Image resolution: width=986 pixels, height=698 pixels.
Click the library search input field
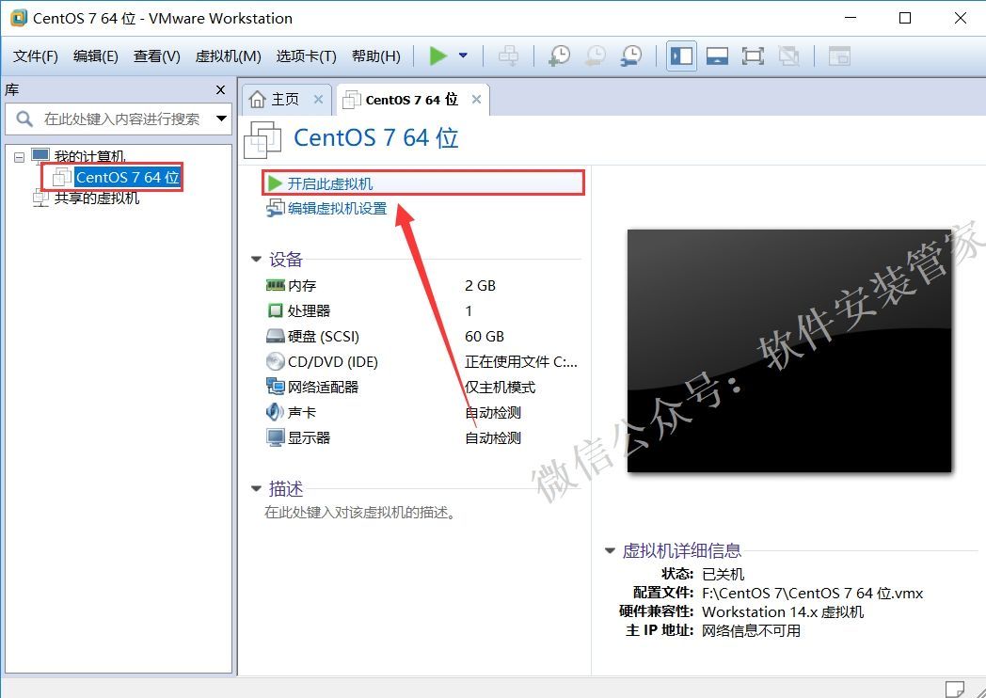(120, 119)
